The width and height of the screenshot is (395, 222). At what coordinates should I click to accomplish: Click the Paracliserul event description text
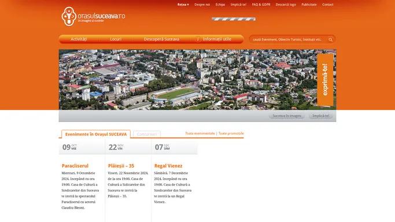pos(80,190)
